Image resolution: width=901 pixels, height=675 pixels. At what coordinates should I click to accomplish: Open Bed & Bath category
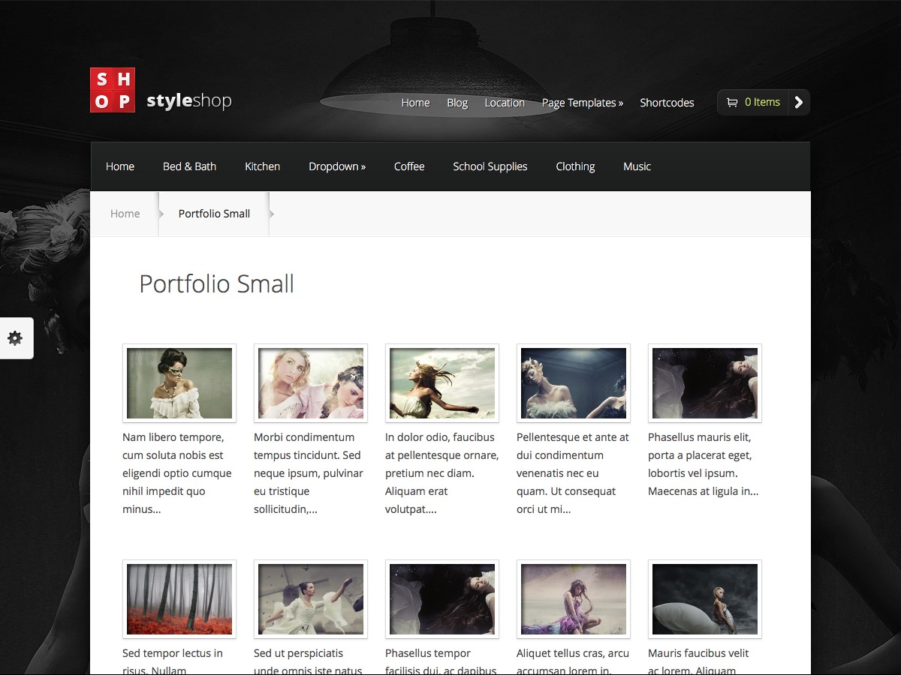189,166
